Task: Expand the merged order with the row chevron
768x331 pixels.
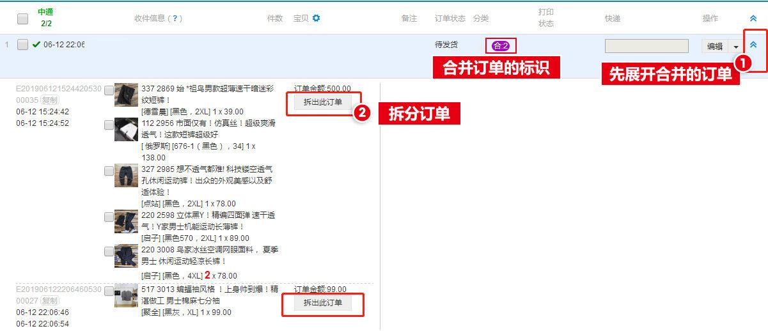Action: click(753, 45)
